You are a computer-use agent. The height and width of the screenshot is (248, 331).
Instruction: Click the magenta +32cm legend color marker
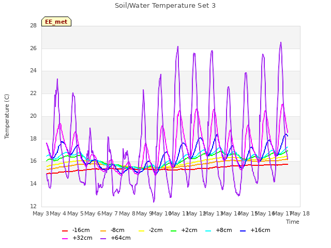[x=65, y=239]
